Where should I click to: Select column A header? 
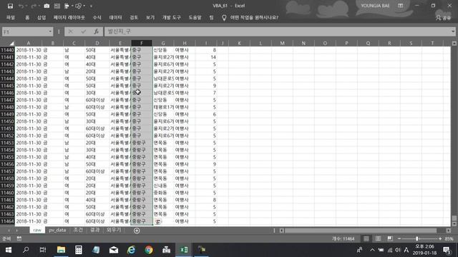(x=29, y=43)
